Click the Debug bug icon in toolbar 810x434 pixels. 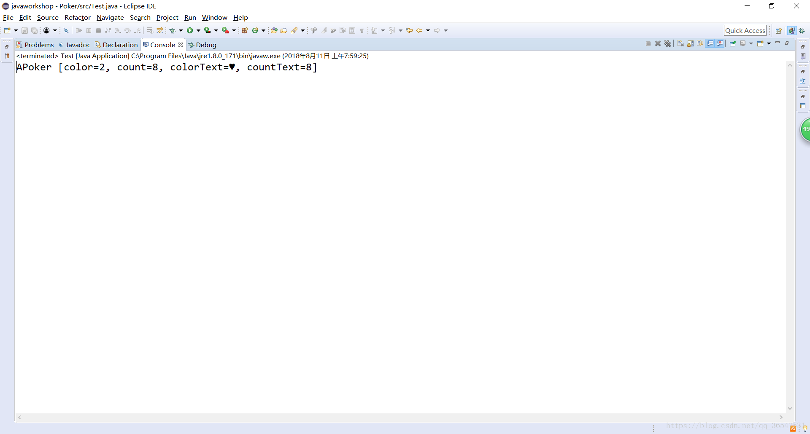(x=173, y=30)
